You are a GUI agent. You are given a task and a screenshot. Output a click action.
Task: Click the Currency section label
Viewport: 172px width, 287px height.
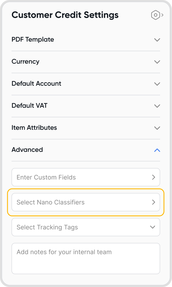pos(26,62)
